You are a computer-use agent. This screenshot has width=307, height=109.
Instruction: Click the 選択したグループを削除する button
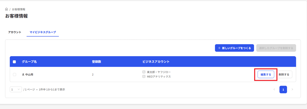276,48
